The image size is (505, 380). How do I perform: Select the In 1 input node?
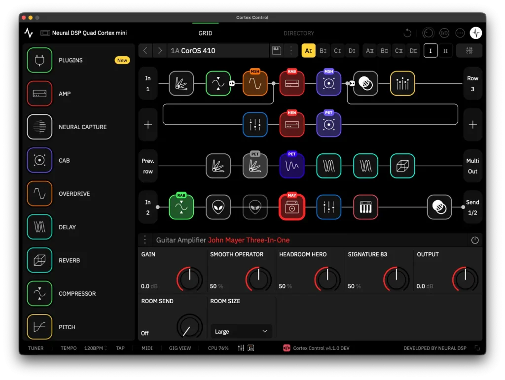[148, 83]
